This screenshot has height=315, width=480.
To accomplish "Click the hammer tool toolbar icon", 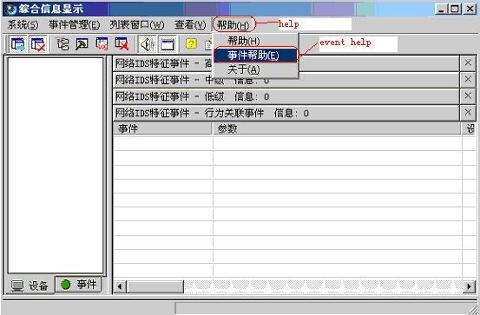I will click(82, 44).
